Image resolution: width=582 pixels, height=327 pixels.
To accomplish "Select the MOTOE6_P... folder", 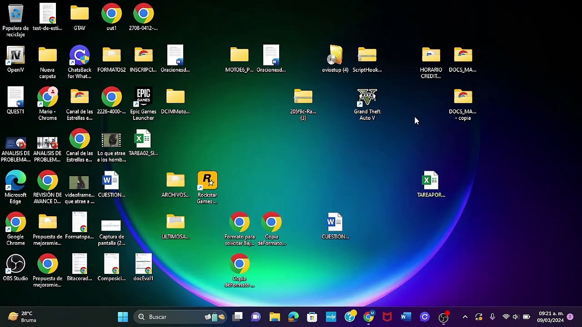I will tap(239, 59).
